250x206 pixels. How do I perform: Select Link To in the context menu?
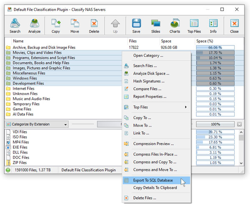[141, 133]
